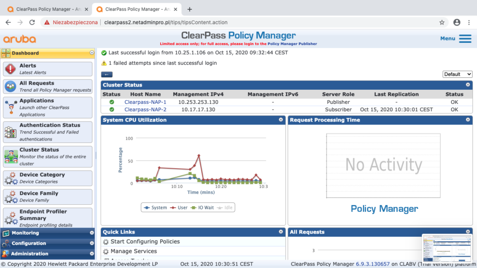Open a new browser tab
The image size is (477, 268).
point(190,9)
